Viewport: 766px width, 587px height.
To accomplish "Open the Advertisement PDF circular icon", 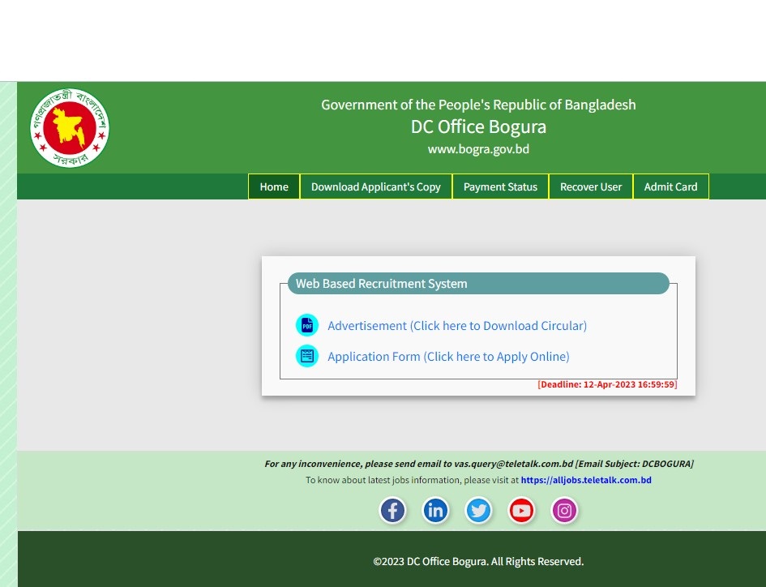I will pos(307,324).
